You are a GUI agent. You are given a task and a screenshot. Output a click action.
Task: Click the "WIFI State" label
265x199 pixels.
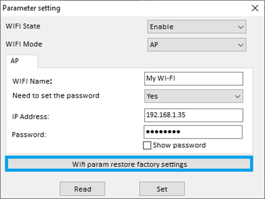click(23, 27)
